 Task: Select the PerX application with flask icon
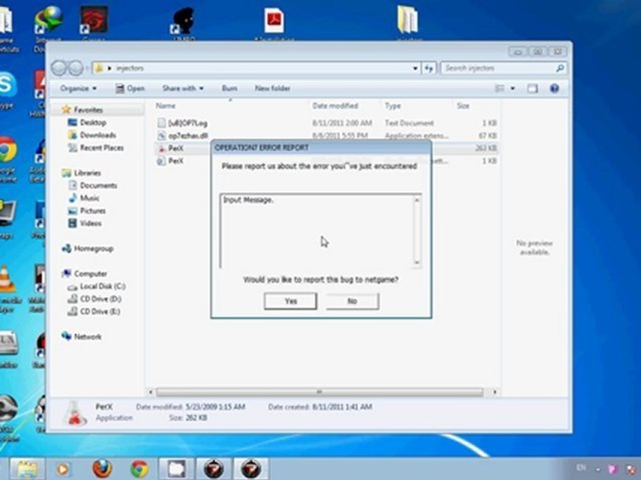[176, 148]
